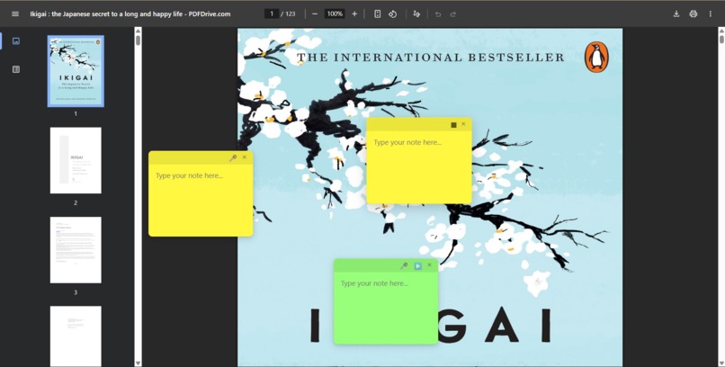Click thumbnail panel scroll up arrow

pos(138,31)
